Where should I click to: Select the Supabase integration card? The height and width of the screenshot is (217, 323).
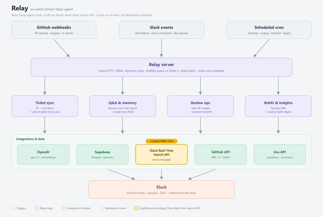pos(102,155)
